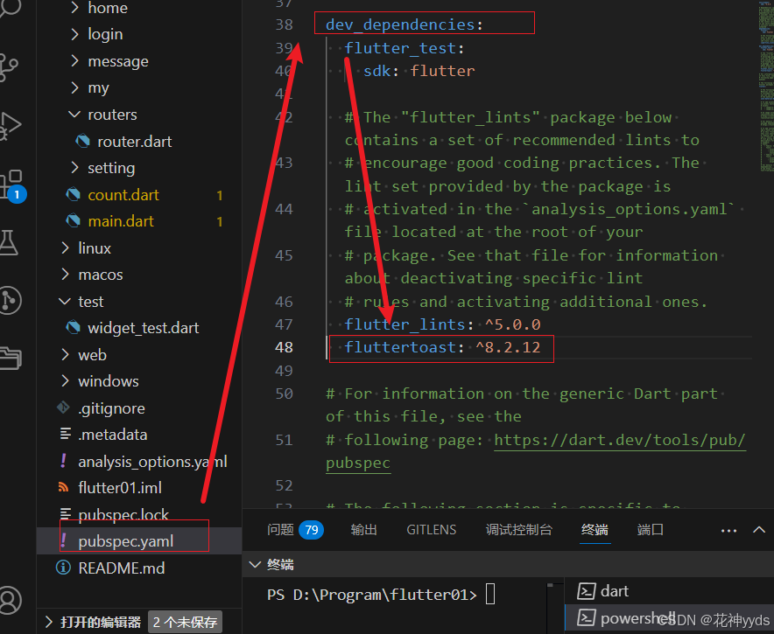Viewport: 774px width, 634px height.
Task: Switch to 问题 problems tab
Action: coord(280,529)
